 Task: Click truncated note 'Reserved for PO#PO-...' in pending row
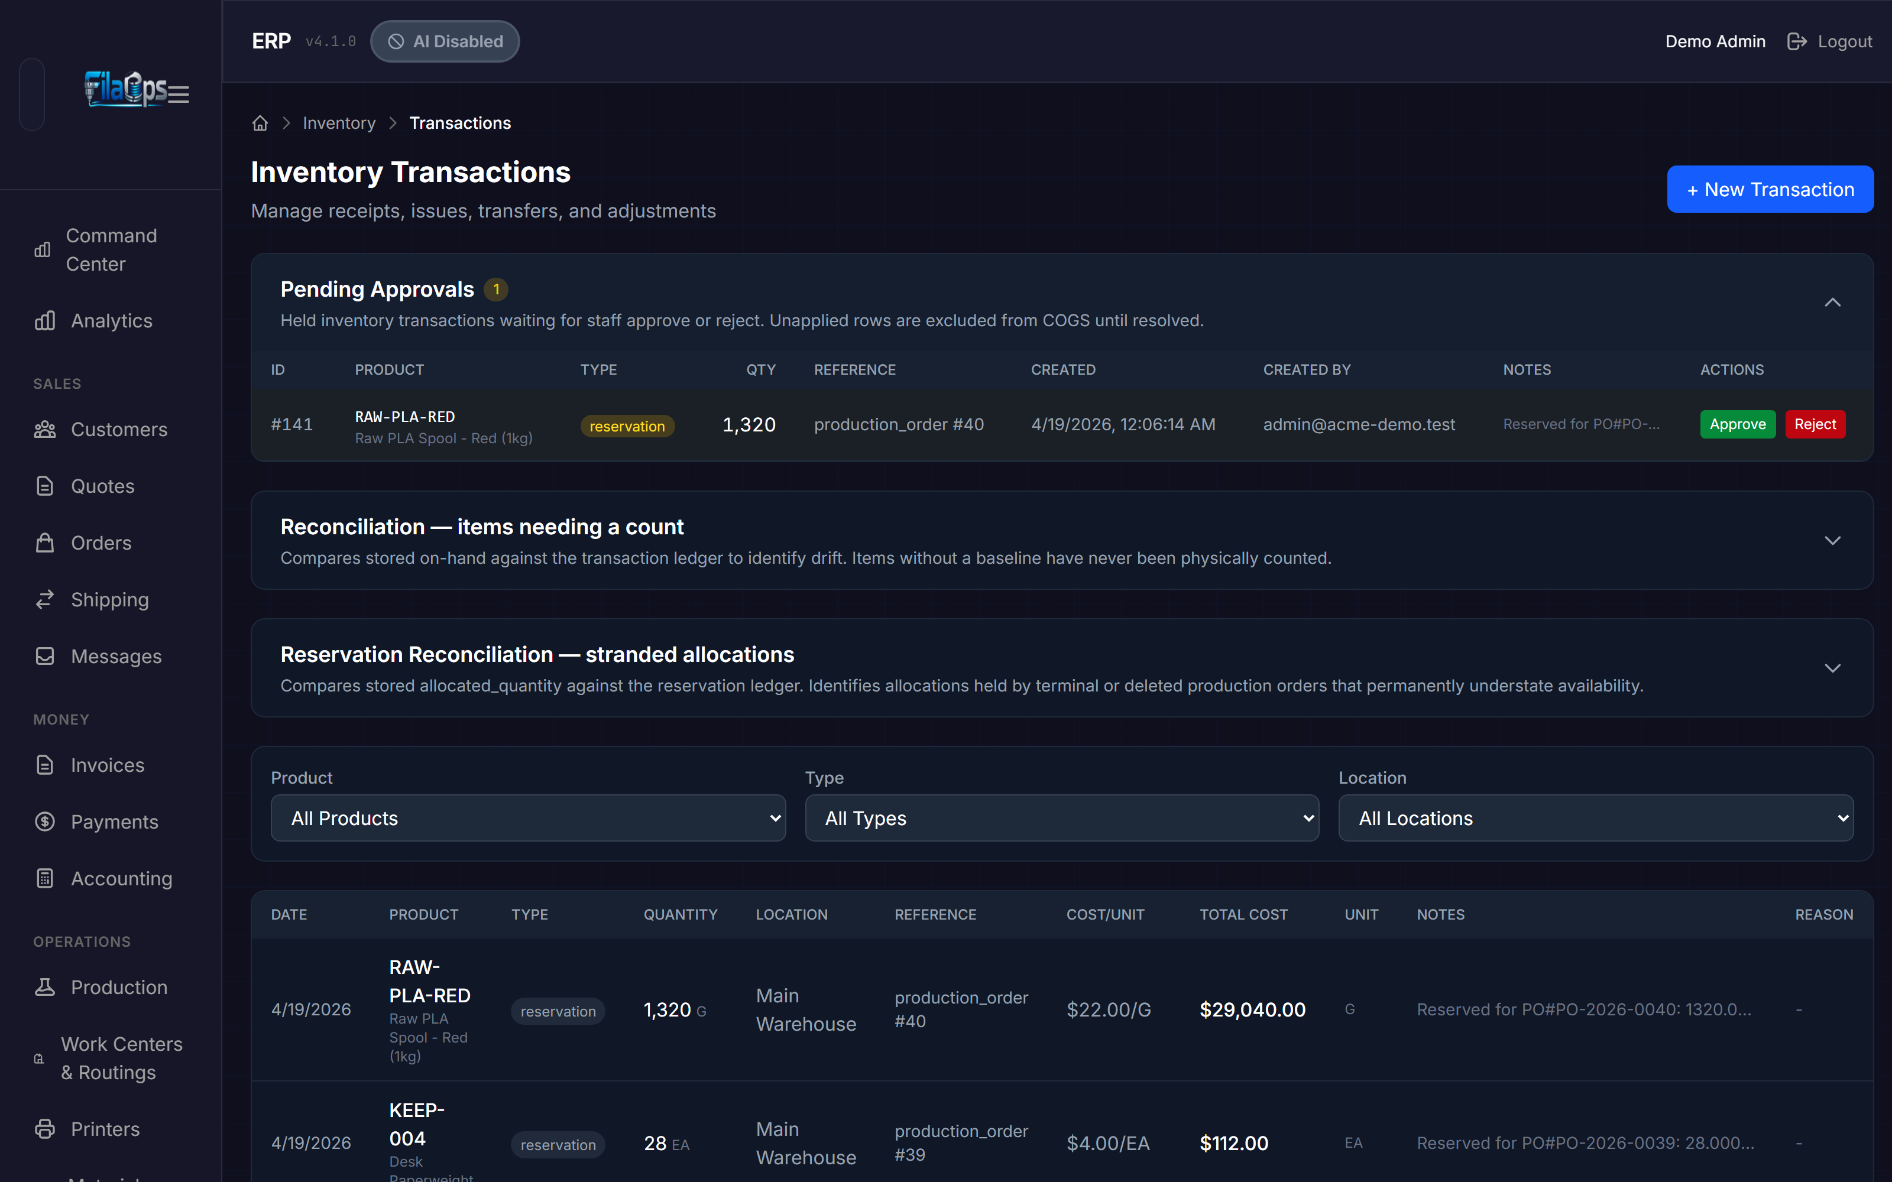click(1581, 424)
